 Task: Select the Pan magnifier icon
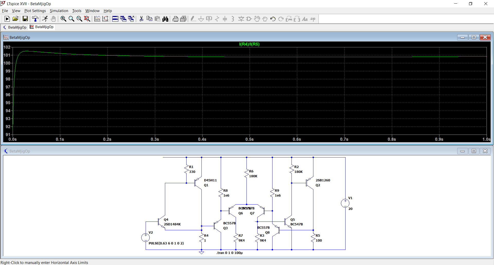pyautogui.click(x=71, y=19)
